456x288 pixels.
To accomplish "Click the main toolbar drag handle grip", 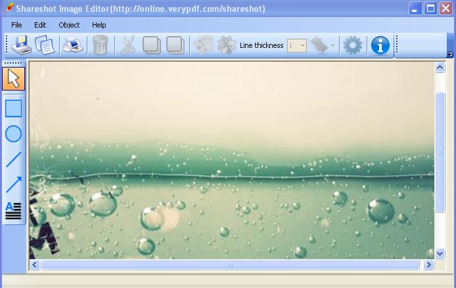I will pyautogui.click(x=7, y=45).
